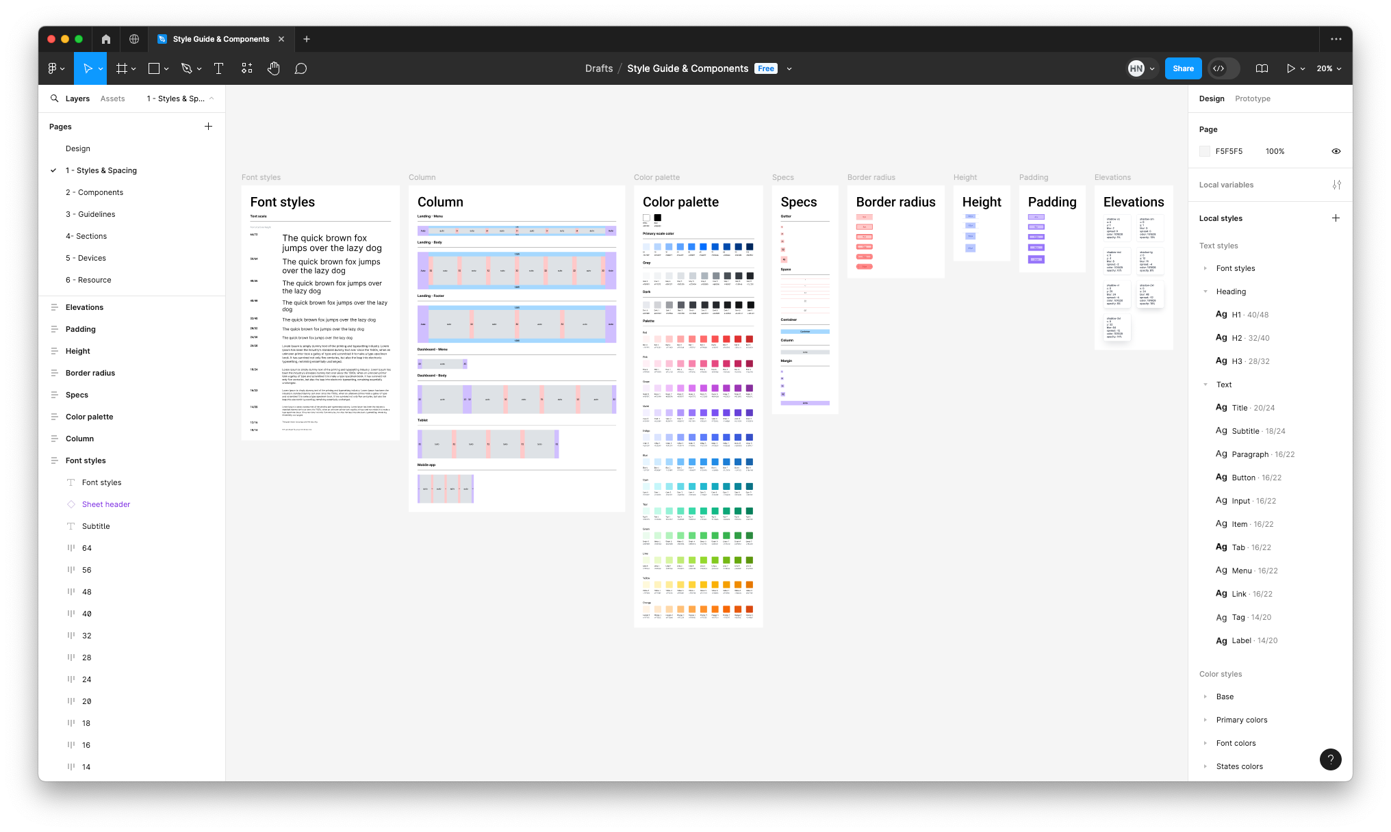
Task: Select the Text tool in the toolbar
Action: [218, 68]
